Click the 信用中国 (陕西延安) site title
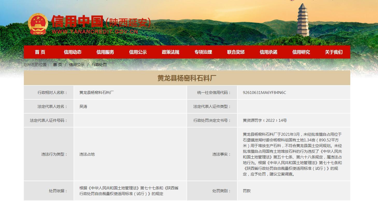 tap(101, 21)
